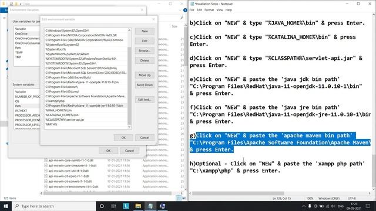Select the Microsoft SQL Server Client SDK ODBC entry

(x=86, y=73)
